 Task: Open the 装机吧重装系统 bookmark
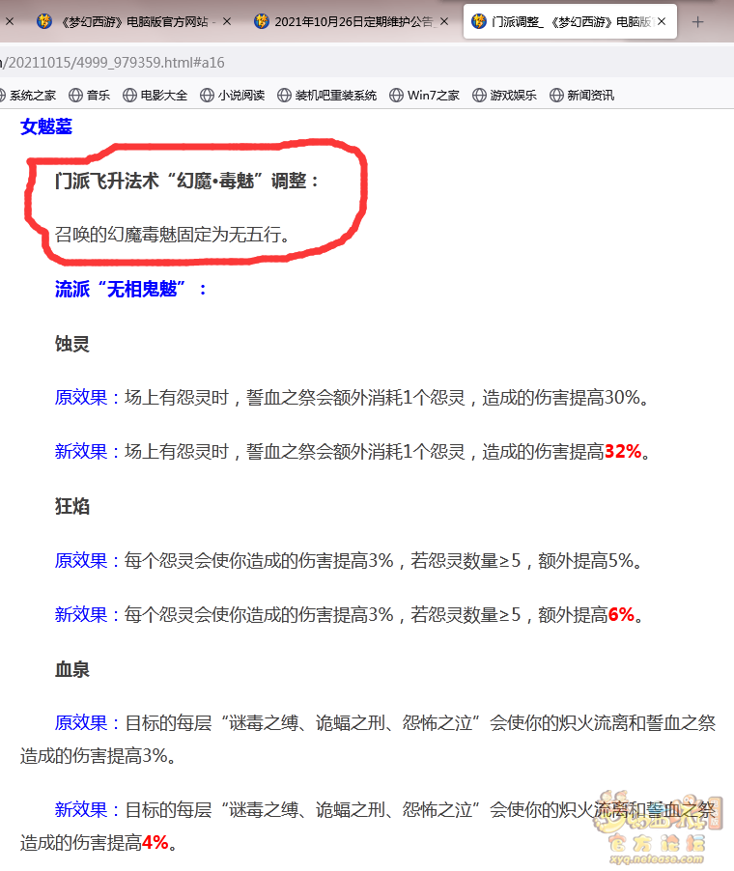326,95
